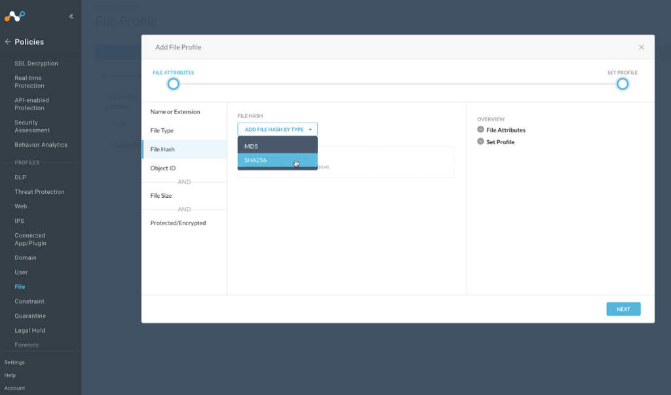Click the Set Profile step circle
The image size is (671, 395).
[x=623, y=84]
